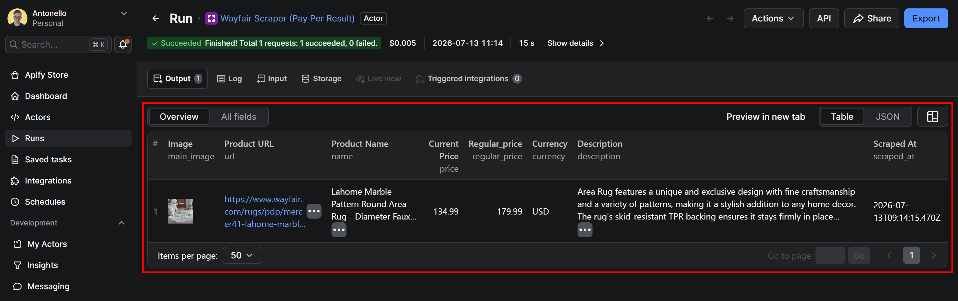
Task: Open the Storage tab
Action: pos(322,79)
